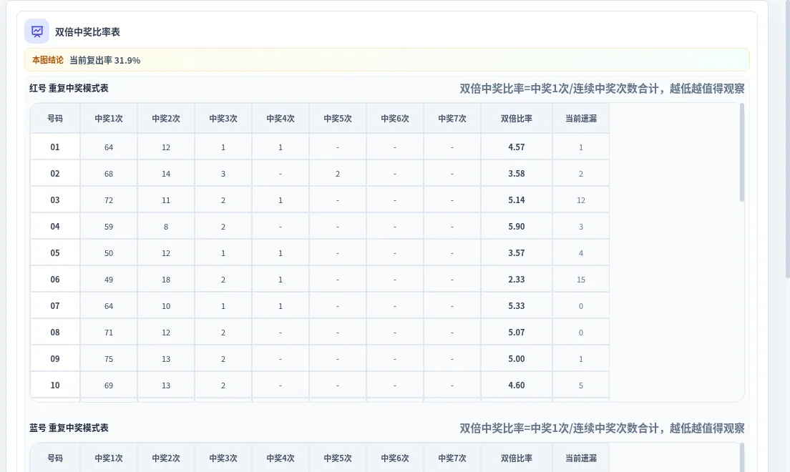Image resolution: width=790 pixels, height=472 pixels.
Task: Select the row for number 06
Action: 319,280
